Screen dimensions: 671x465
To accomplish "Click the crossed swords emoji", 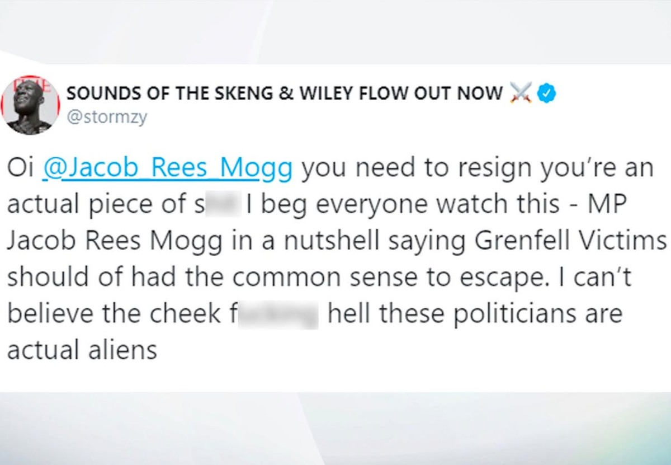I will point(519,93).
